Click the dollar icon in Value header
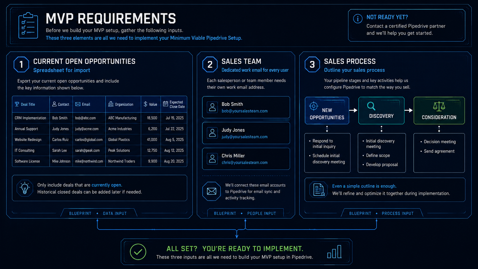 pyautogui.click(x=146, y=104)
